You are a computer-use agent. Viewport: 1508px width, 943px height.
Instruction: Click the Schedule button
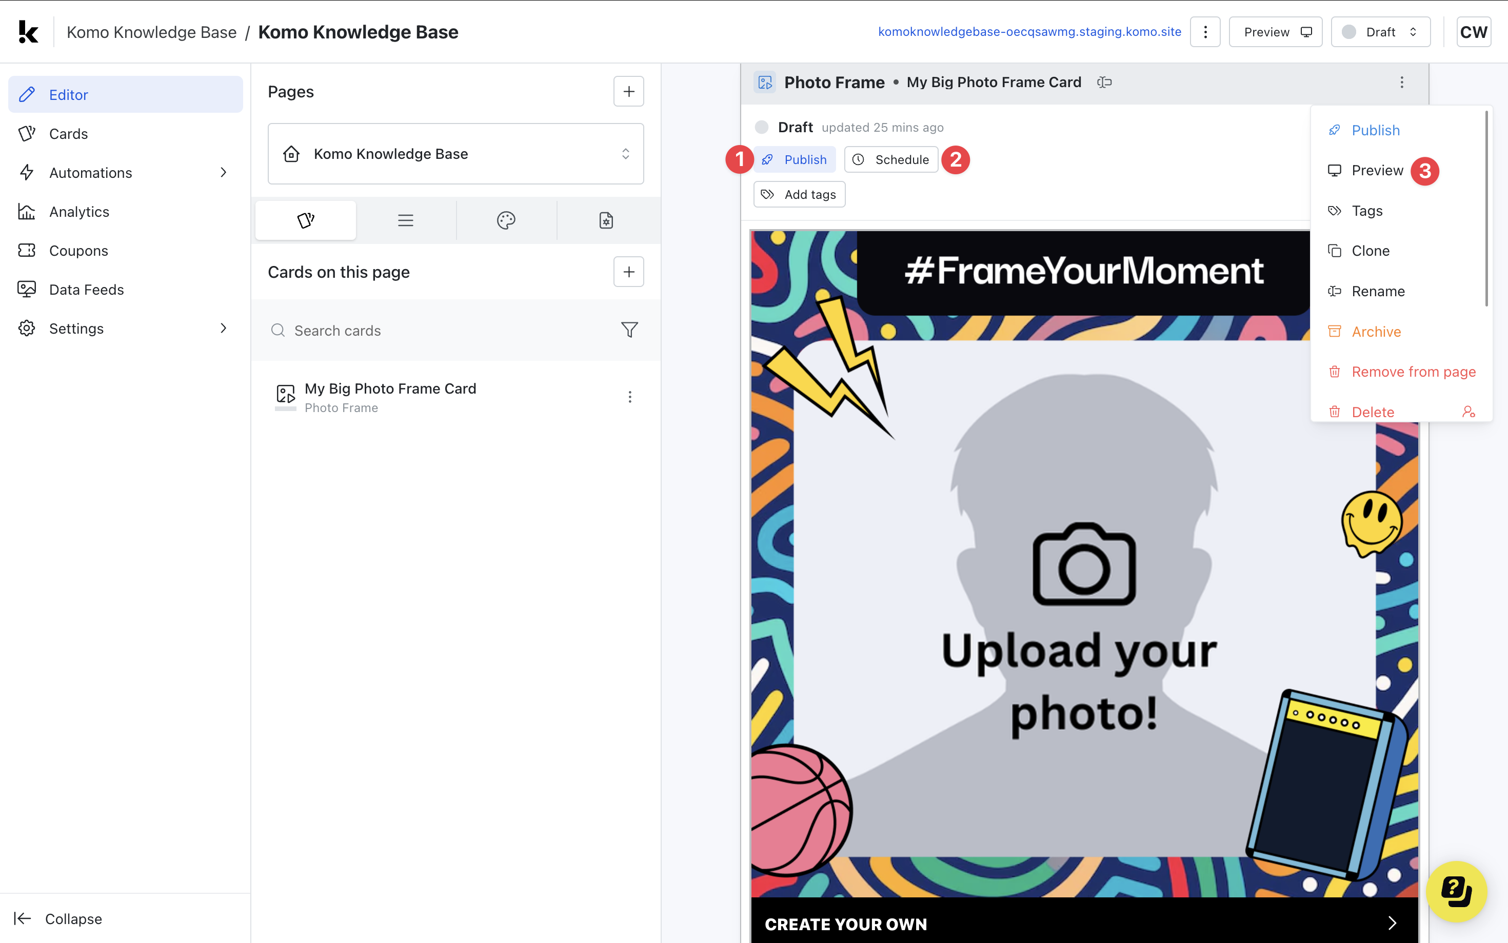(x=891, y=160)
